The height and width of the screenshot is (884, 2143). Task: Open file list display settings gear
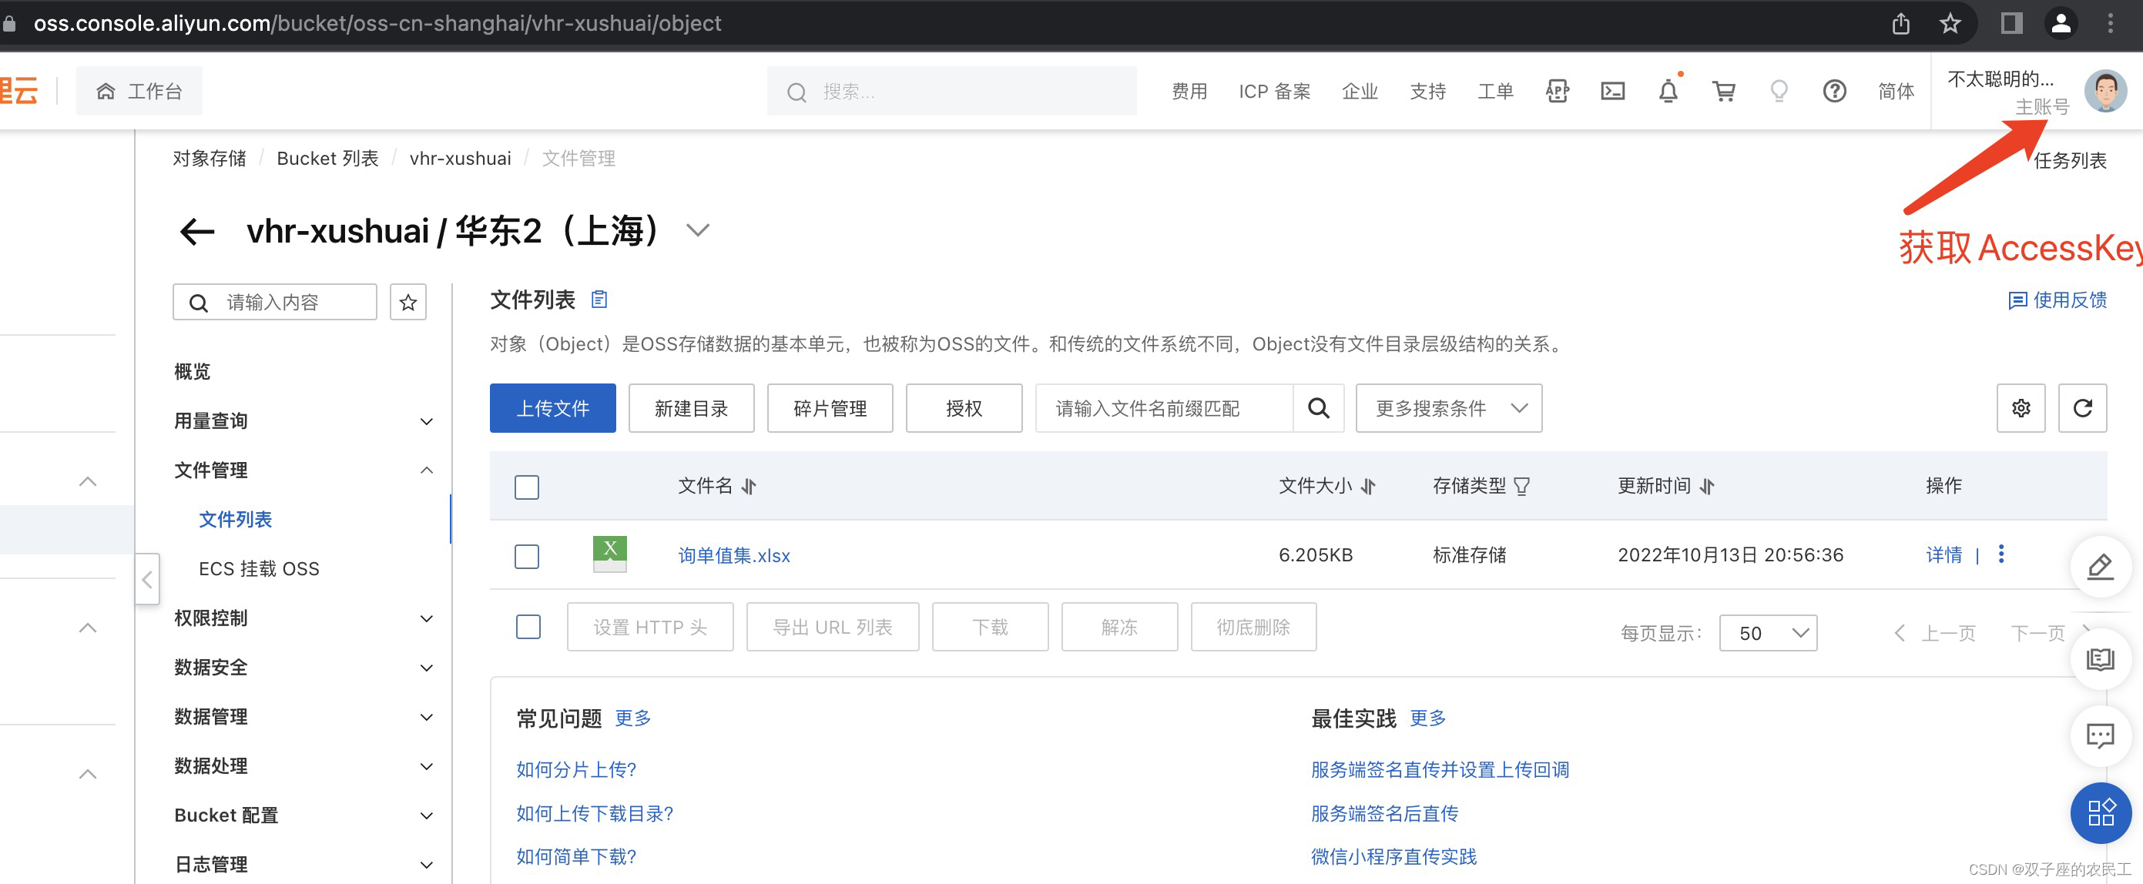[2021, 407]
